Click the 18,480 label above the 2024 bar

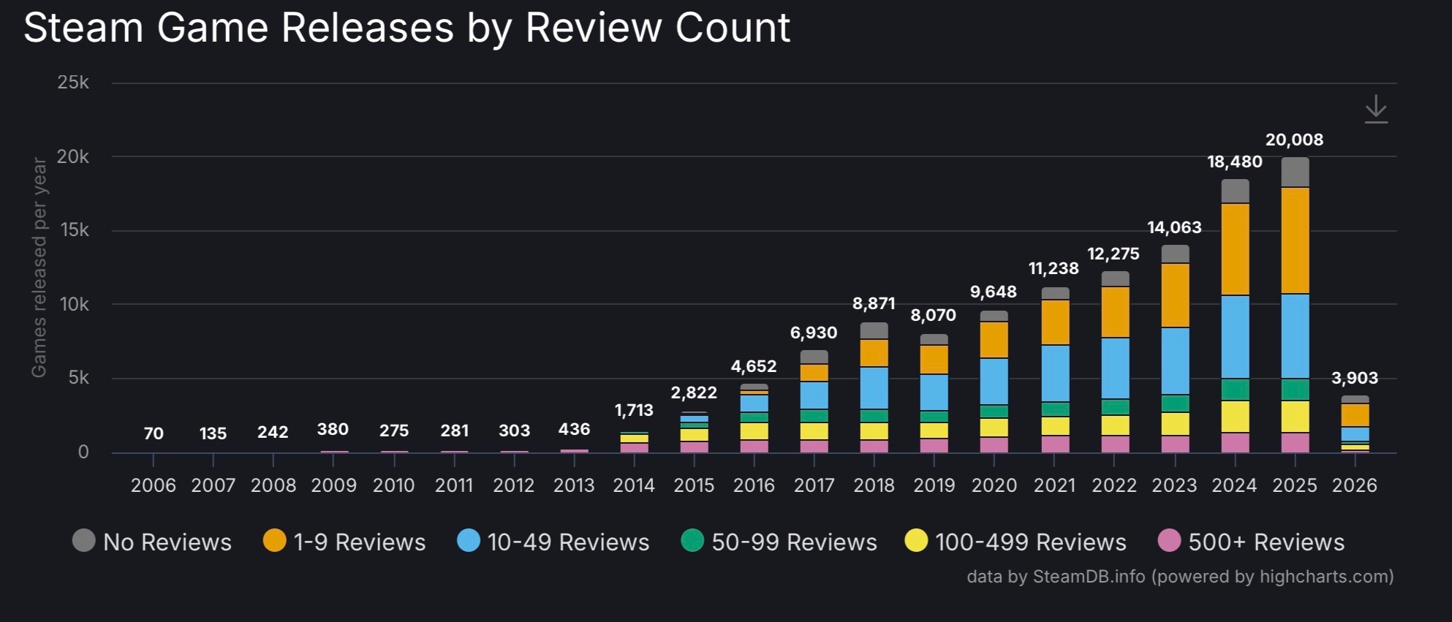(1234, 162)
